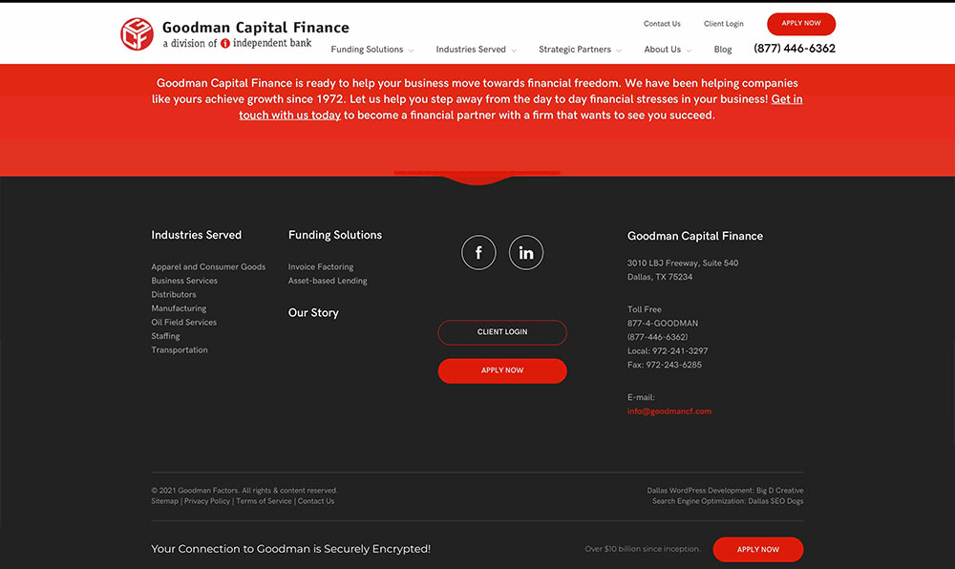Open the Industries Served nav menu

click(x=471, y=50)
